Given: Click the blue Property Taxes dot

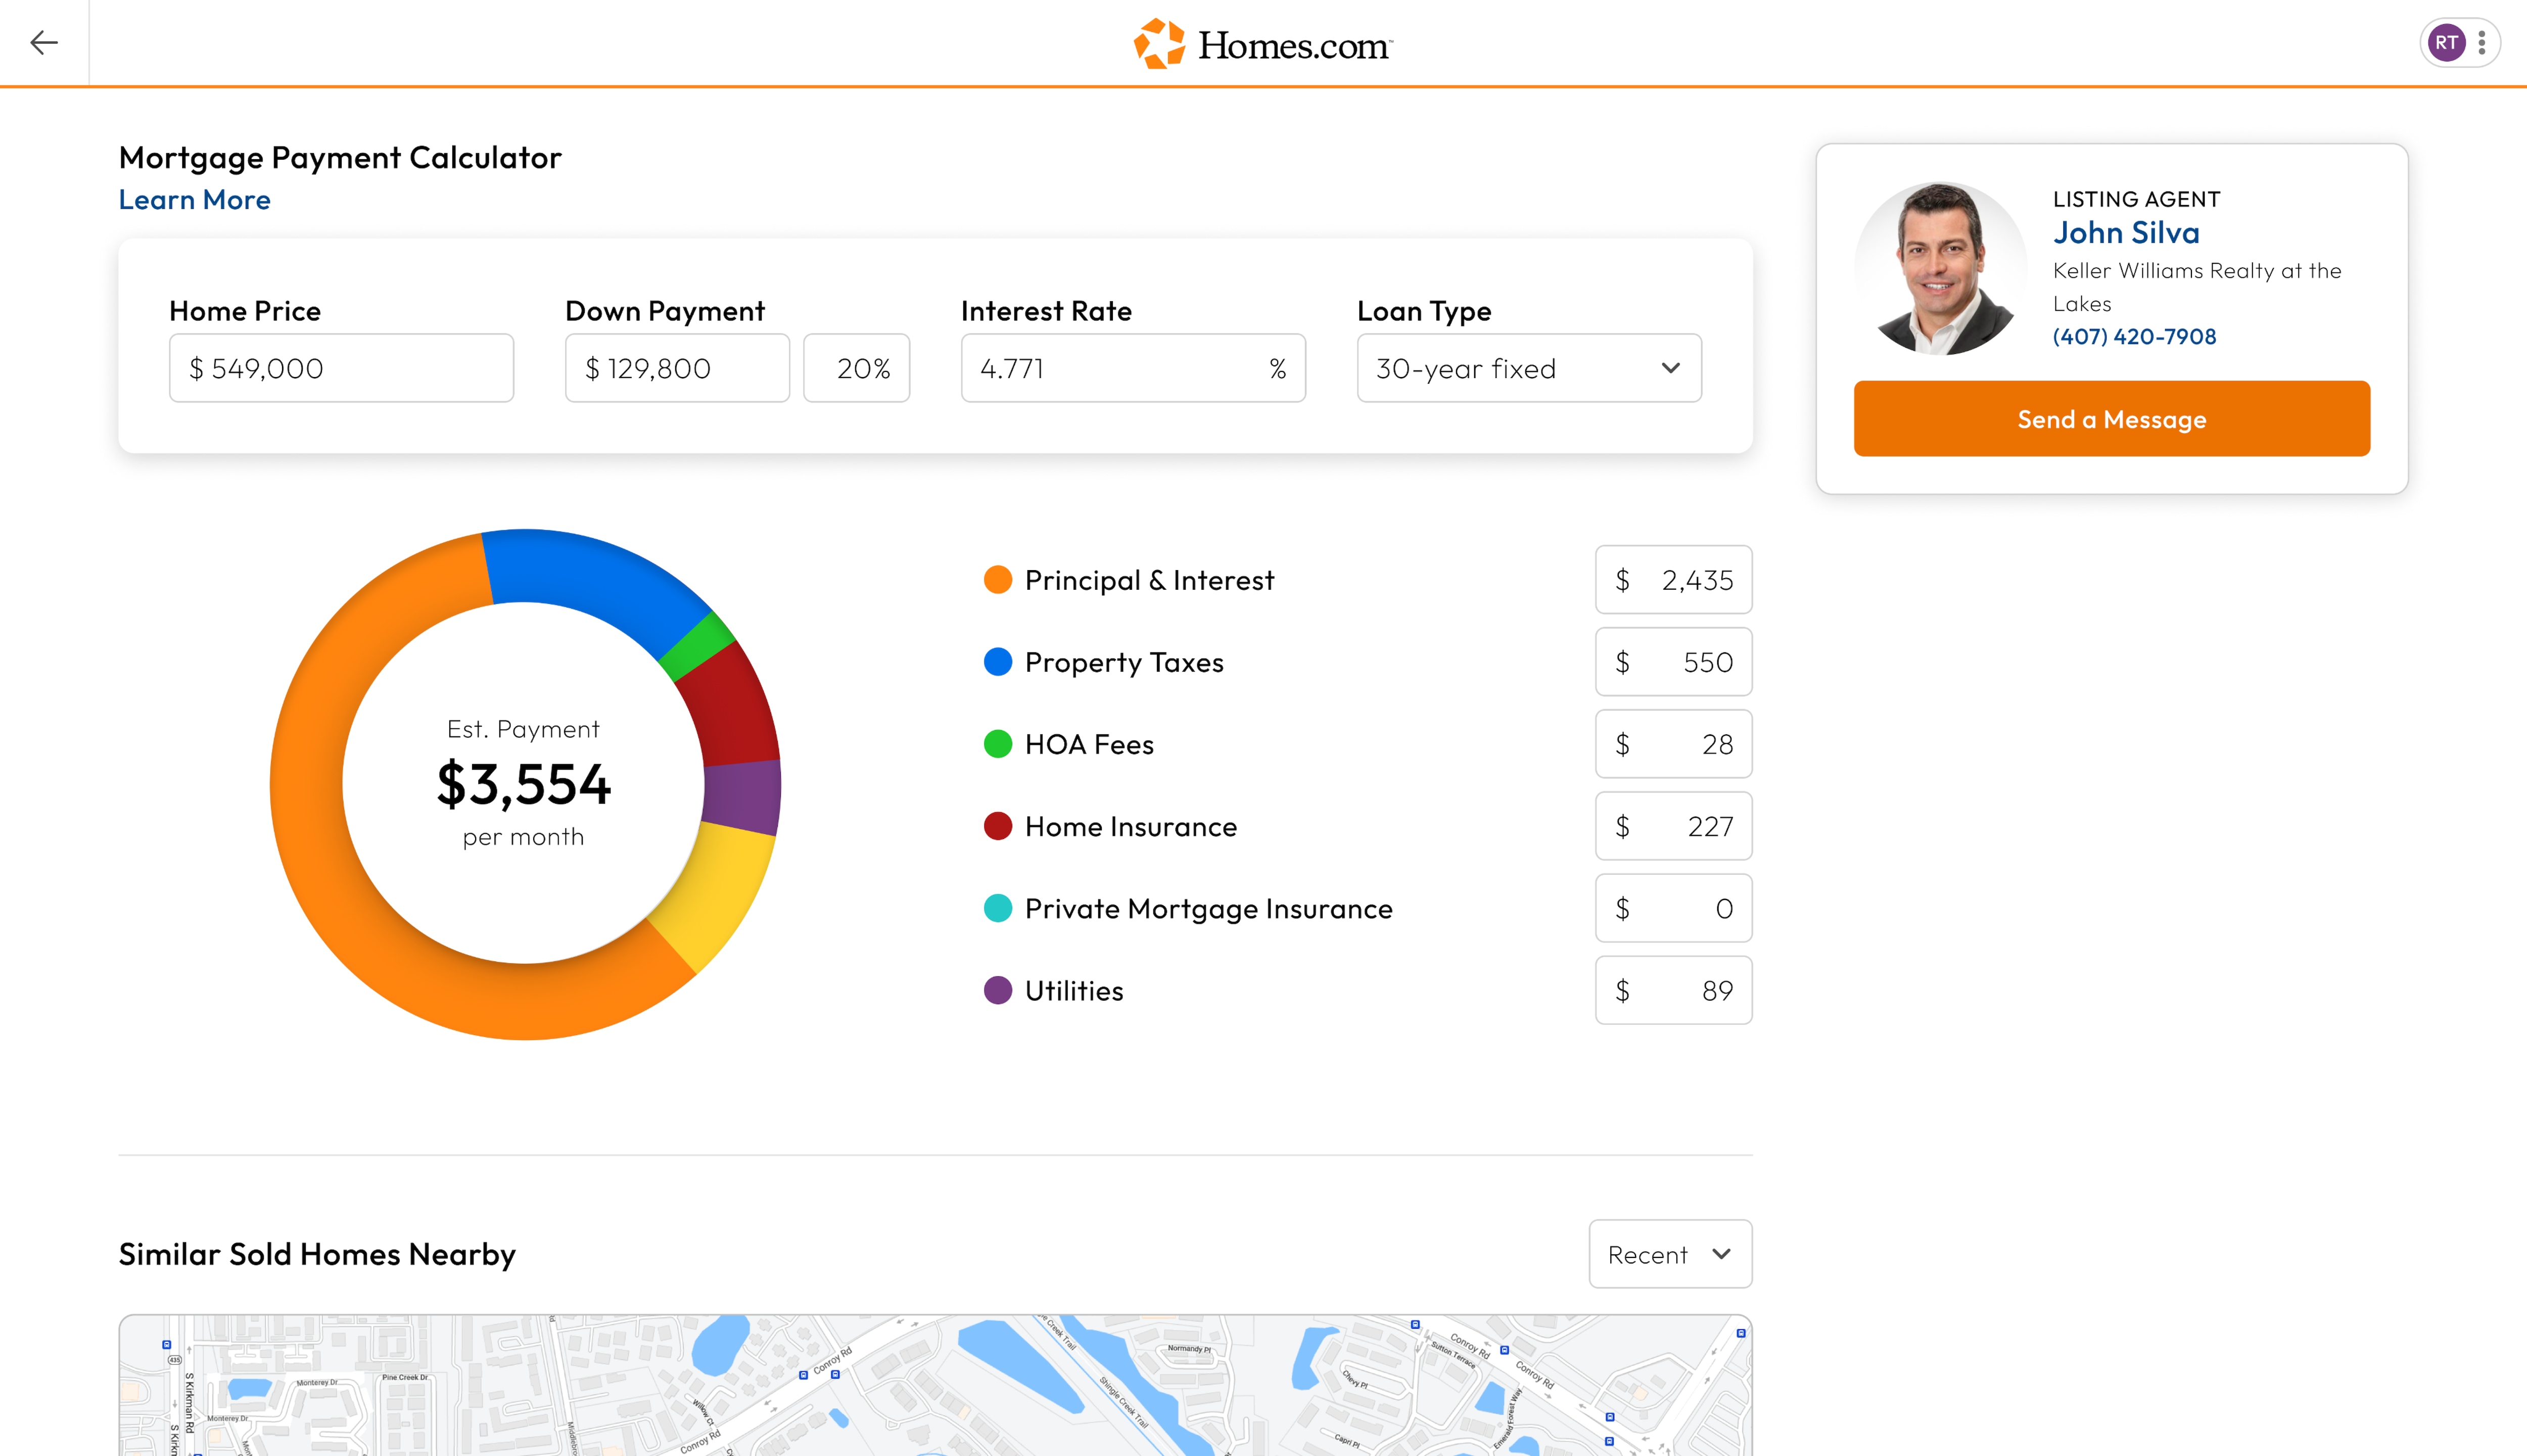Looking at the screenshot, I should 997,662.
